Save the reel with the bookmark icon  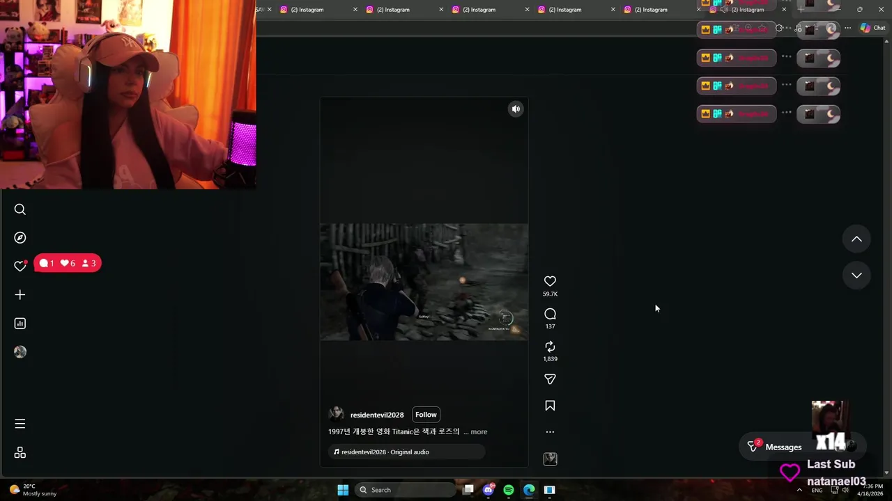pyautogui.click(x=550, y=406)
